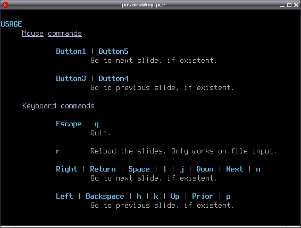Select the underlined Mouse commands heading
This screenshot has height=228, width=301.
pyautogui.click(x=52, y=34)
